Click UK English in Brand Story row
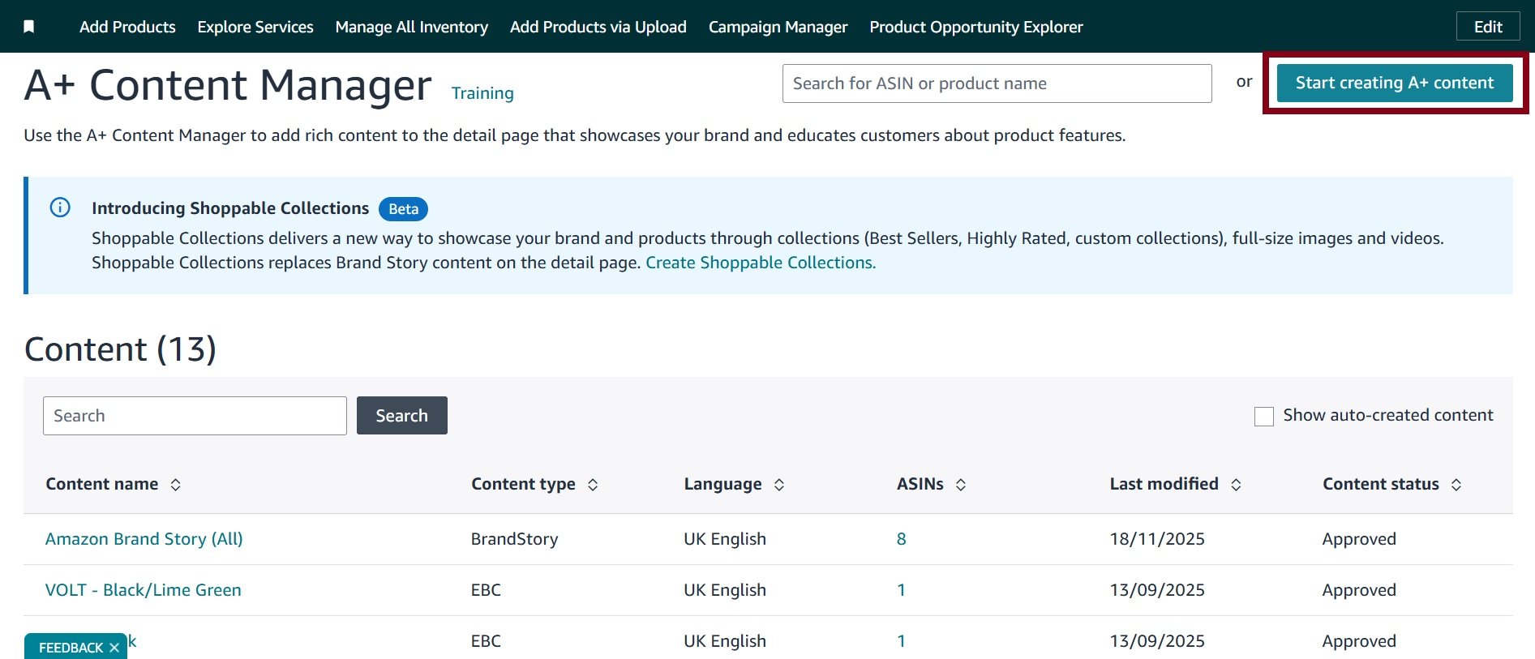1535x659 pixels. [725, 539]
